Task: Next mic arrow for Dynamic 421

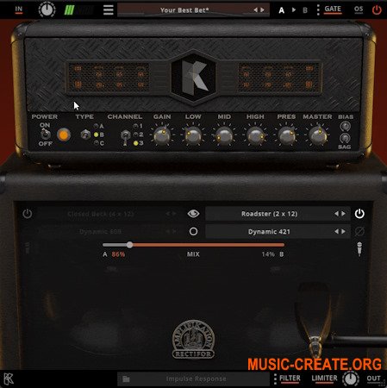Action: [343, 231]
